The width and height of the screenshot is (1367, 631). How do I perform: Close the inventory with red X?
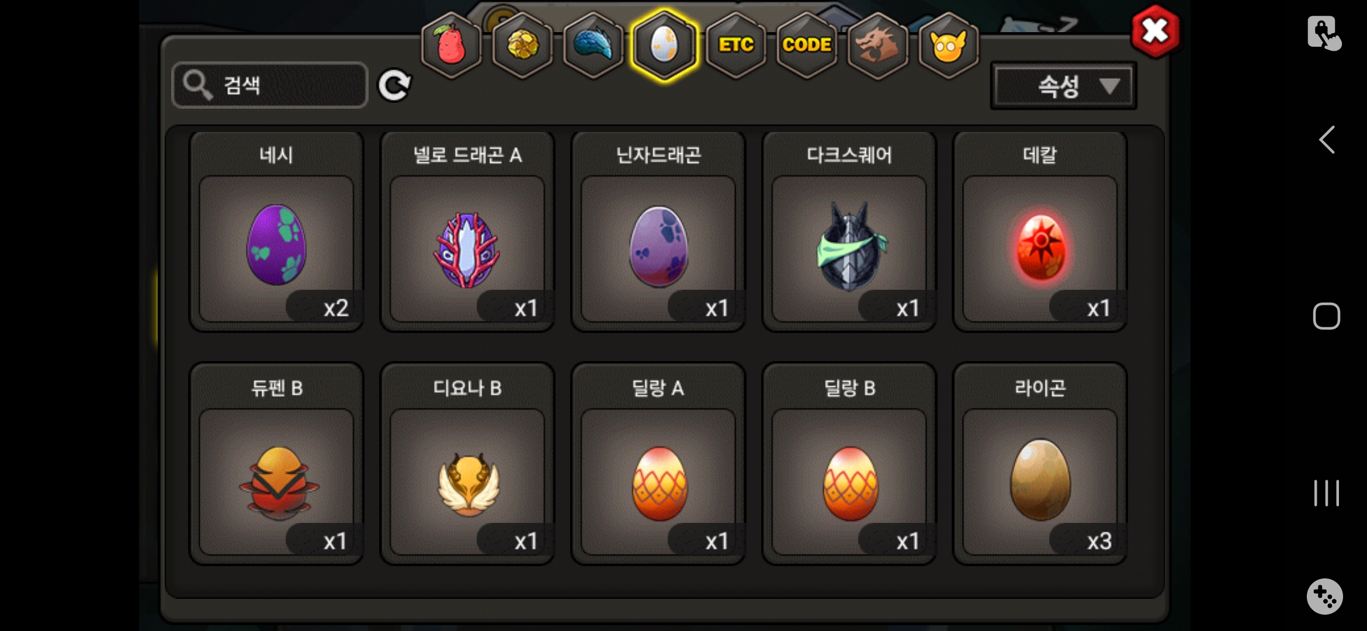click(1155, 32)
